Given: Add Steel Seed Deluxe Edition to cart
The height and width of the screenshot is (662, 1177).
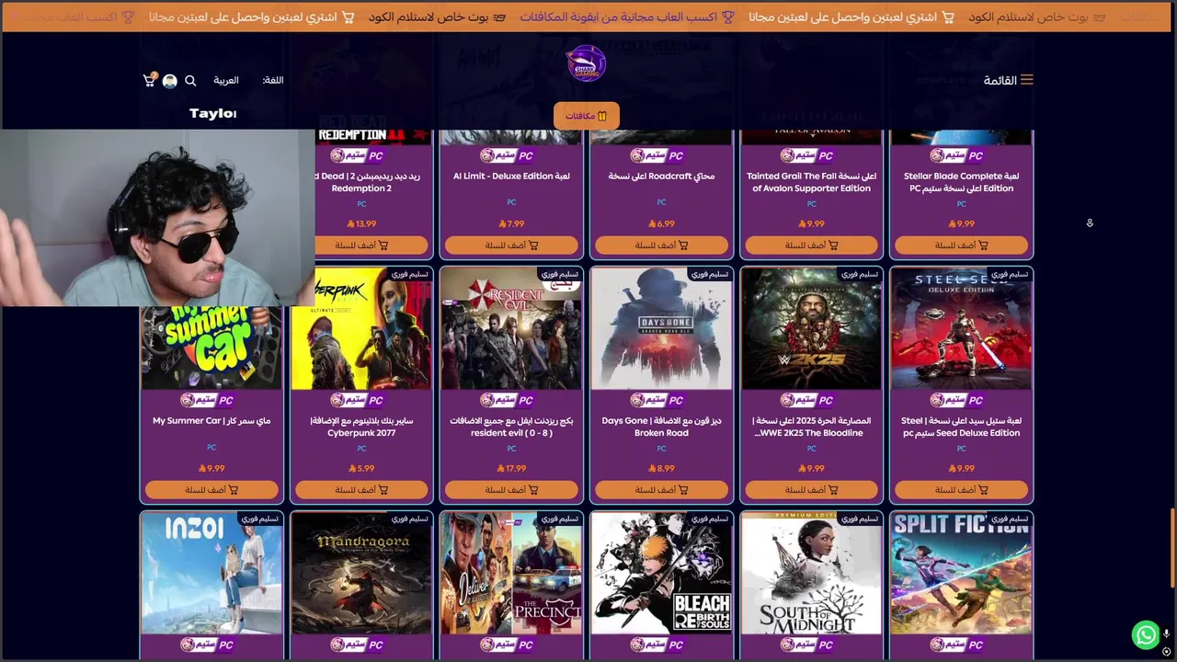Looking at the screenshot, I should click(x=961, y=490).
